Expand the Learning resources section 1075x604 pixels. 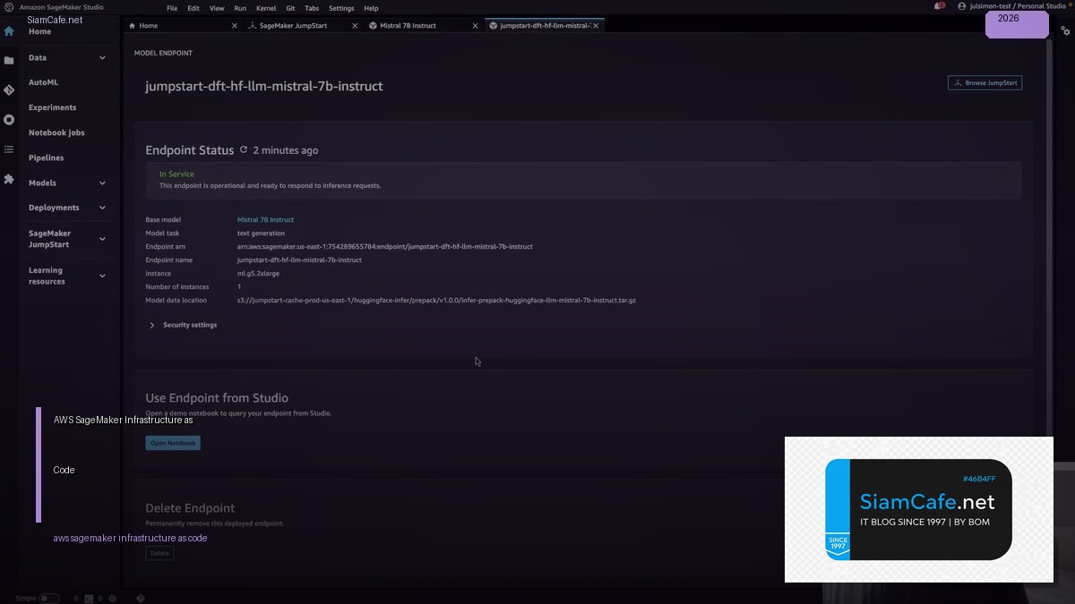102,275
